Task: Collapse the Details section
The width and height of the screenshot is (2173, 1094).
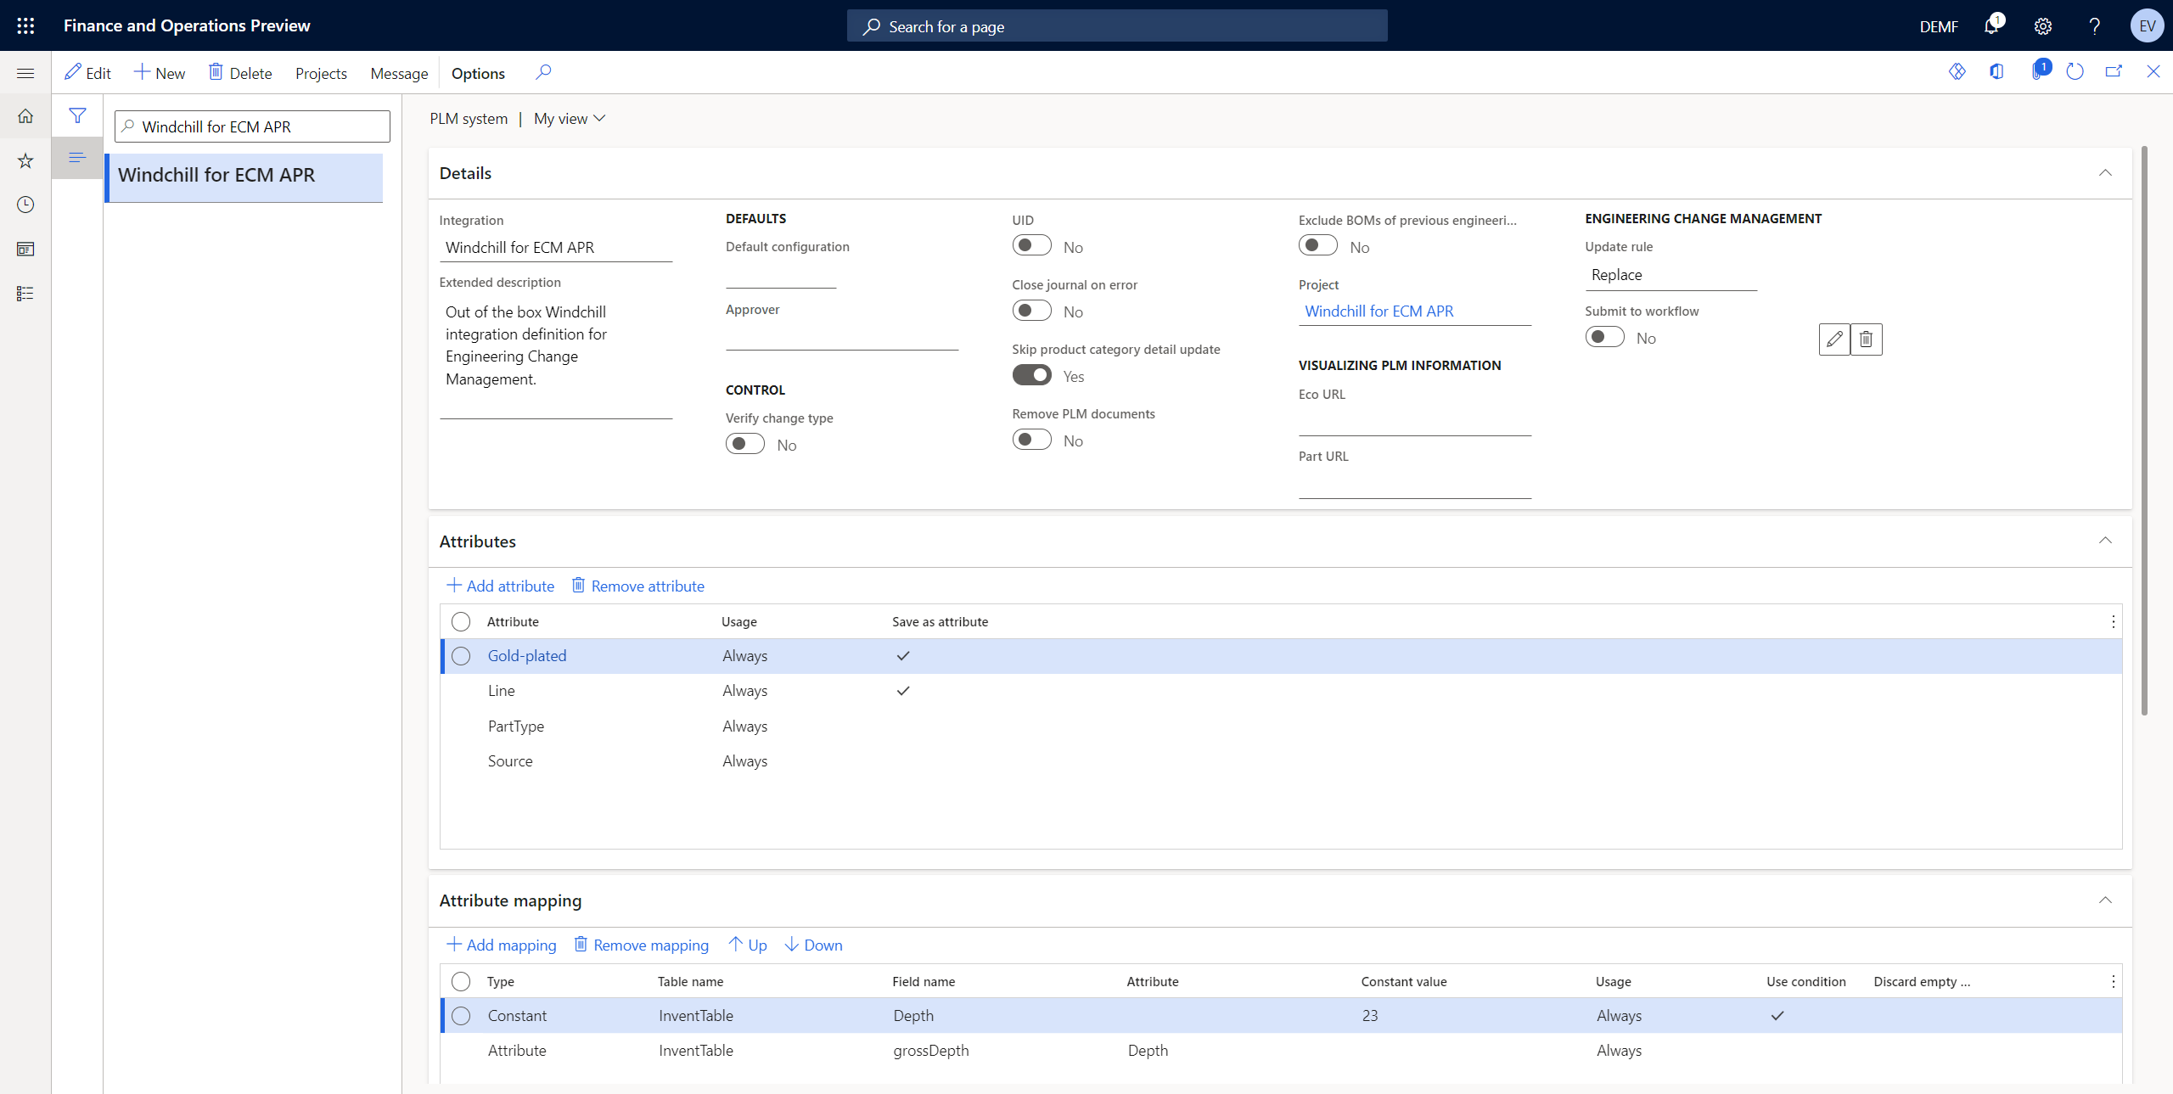Action: tap(2106, 172)
